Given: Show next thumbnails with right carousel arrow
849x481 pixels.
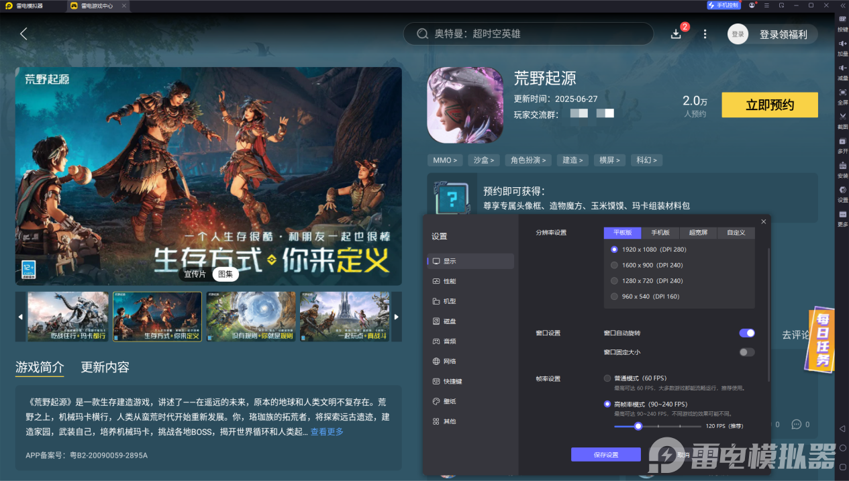Looking at the screenshot, I should click(397, 317).
